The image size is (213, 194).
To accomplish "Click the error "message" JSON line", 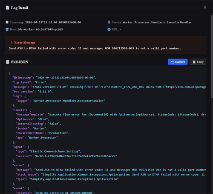I will pyautogui.click(x=111, y=170).
